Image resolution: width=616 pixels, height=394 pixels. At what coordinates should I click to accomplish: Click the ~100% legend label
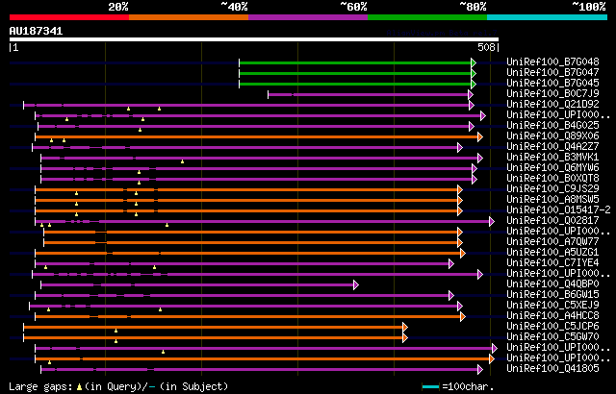coord(589,7)
